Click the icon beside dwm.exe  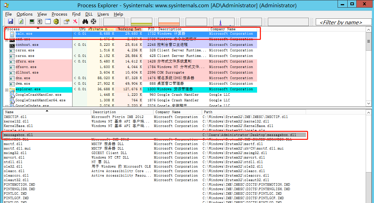click(12, 84)
